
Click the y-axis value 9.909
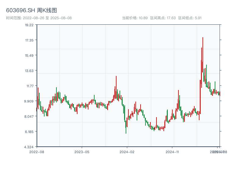click(x=29, y=101)
